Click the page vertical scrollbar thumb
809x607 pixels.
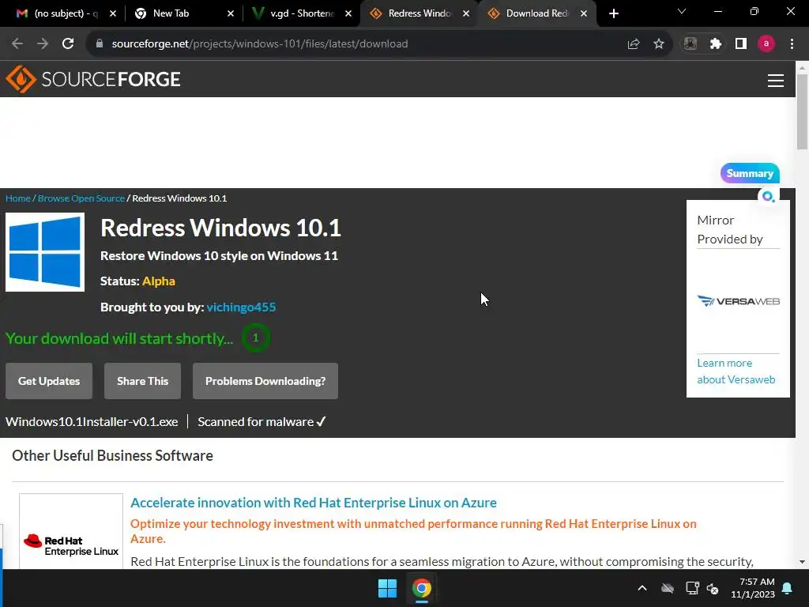pyautogui.click(x=802, y=111)
